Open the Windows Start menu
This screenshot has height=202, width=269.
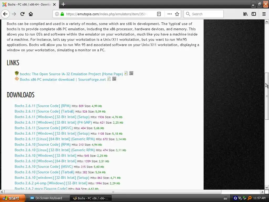(x=12, y=198)
